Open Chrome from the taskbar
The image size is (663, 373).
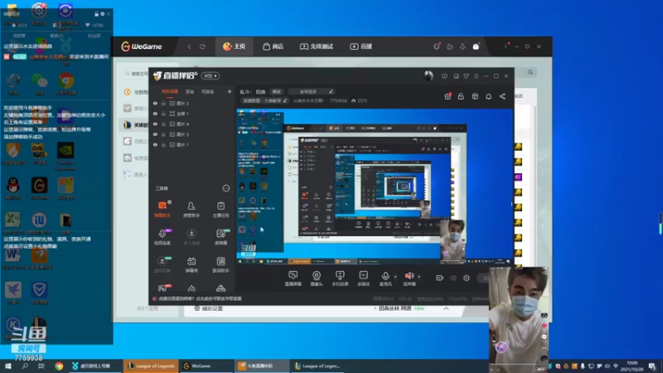pyautogui.click(x=59, y=366)
